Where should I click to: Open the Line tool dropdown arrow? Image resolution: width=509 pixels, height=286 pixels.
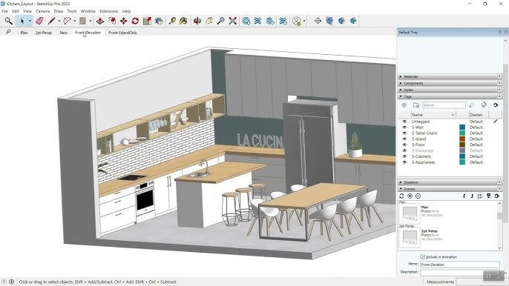[59, 21]
